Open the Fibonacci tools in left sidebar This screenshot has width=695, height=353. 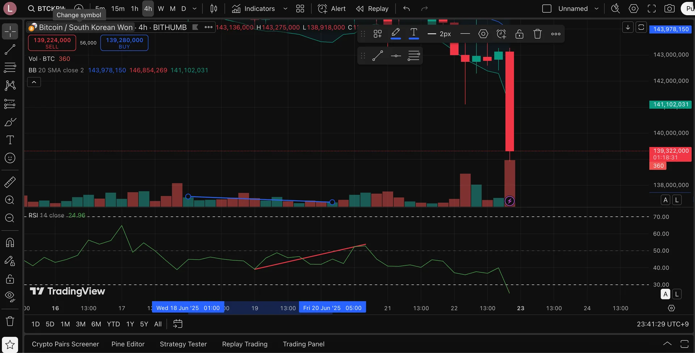10,67
